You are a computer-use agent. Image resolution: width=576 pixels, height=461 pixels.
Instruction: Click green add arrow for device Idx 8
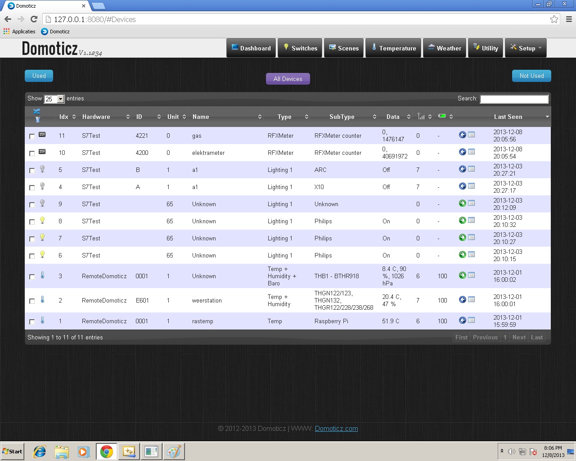(462, 220)
